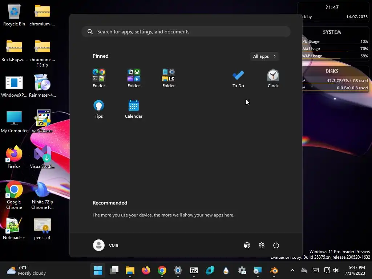Select the Recycle Bin desktop icon
Viewport: 372px width, 279px height.
(x=14, y=15)
